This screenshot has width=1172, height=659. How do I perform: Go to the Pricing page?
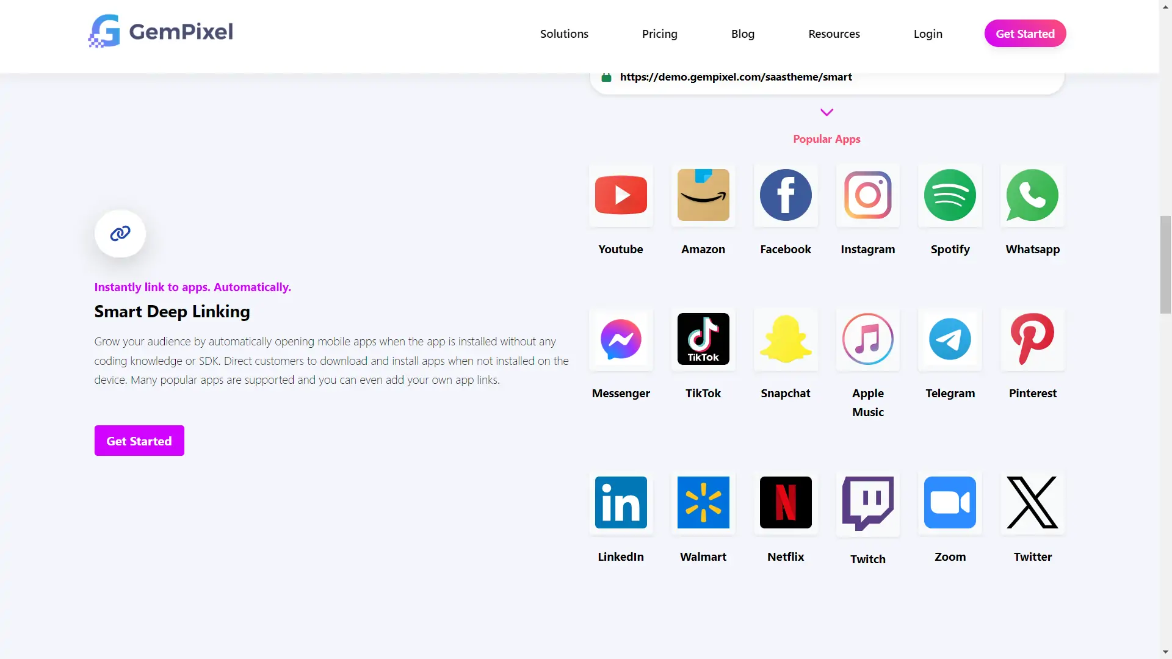[x=659, y=34]
